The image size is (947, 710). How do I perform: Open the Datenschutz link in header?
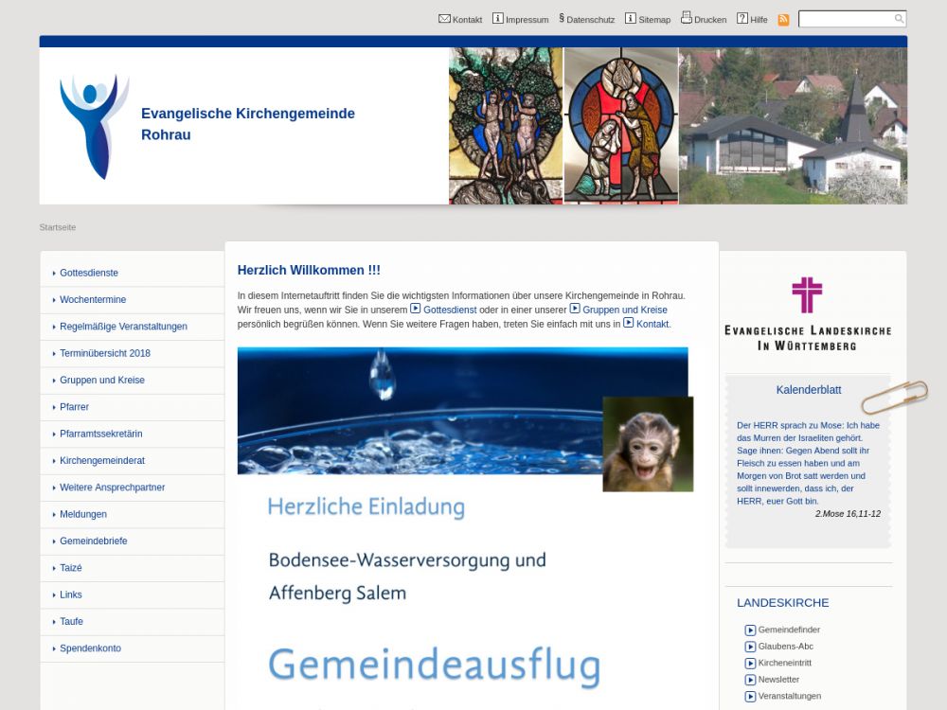coord(590,20)
